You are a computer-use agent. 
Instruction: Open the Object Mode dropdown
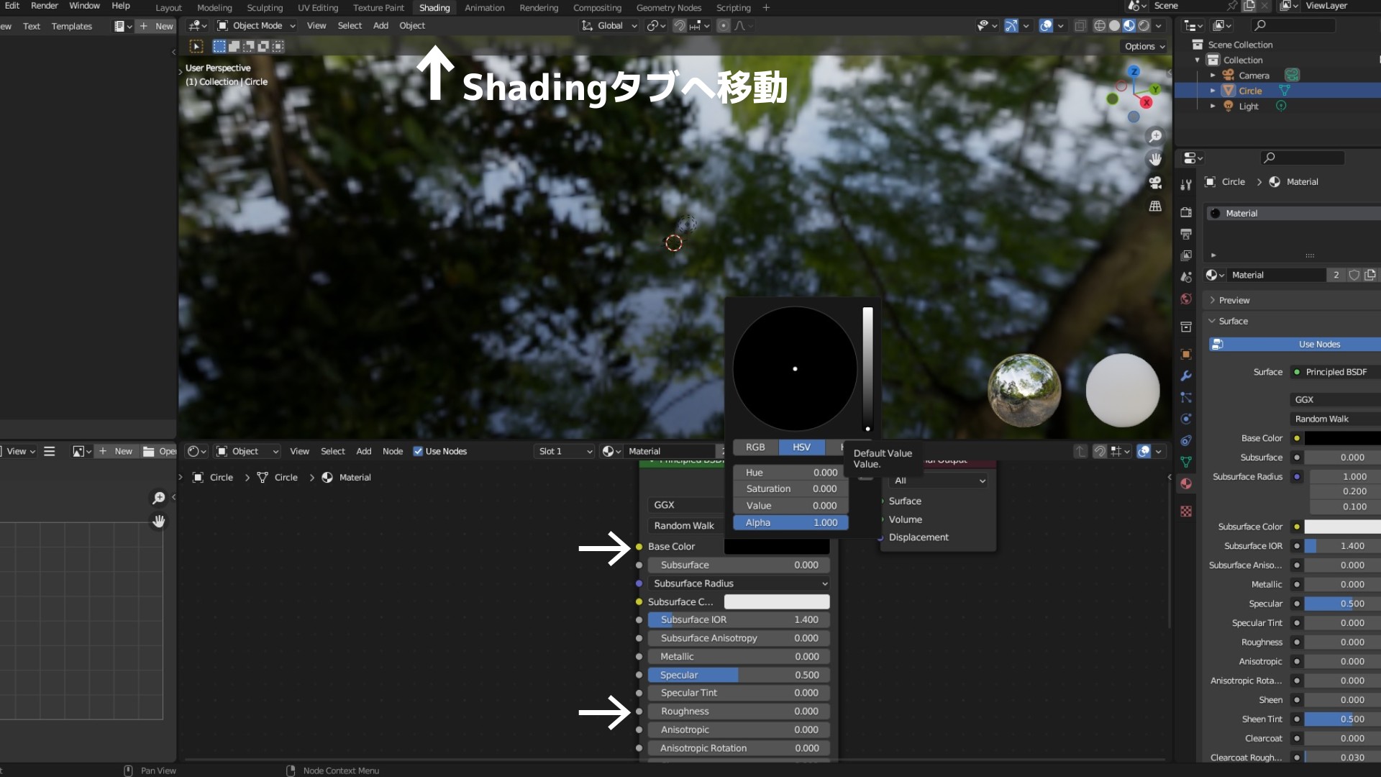coord(257,26)
